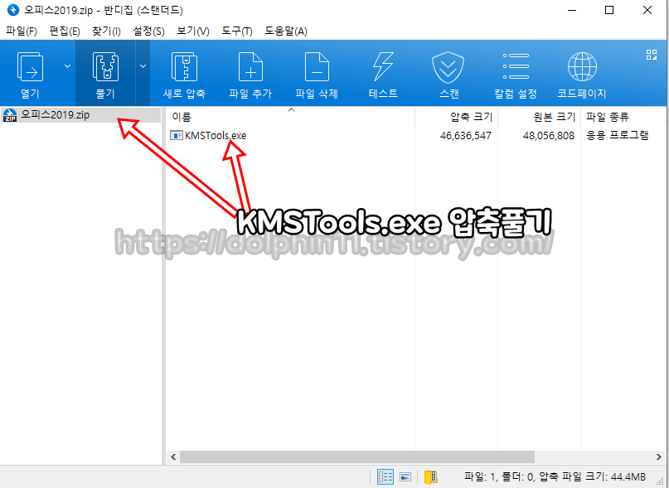Click the horizontal scrollbar thumb
Image resolution: width=669 pixels, height=488 pixels.
pos(357,457)
